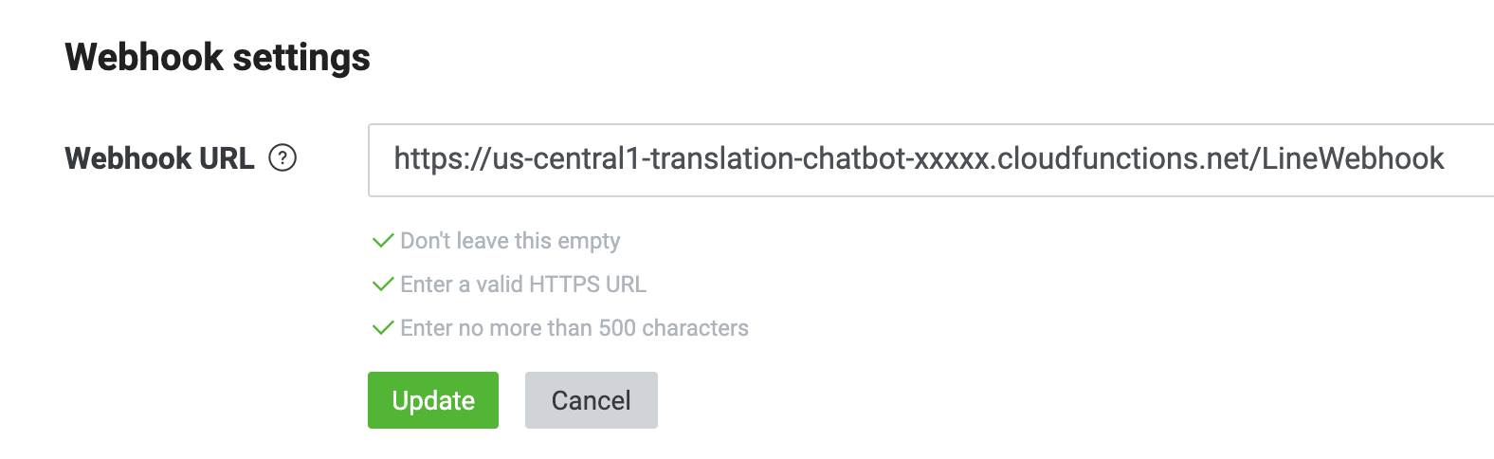Save the webhook with the Update button
The image size is (1494, 459).
(433, 400)
